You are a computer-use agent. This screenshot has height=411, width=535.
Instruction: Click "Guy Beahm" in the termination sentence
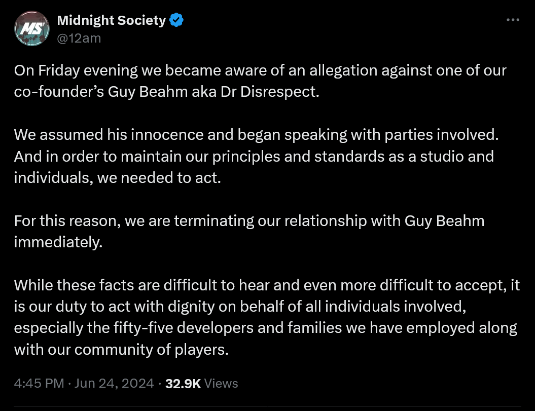(444, 221)
